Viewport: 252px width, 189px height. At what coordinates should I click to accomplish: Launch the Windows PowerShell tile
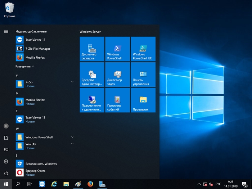point(117,49)
